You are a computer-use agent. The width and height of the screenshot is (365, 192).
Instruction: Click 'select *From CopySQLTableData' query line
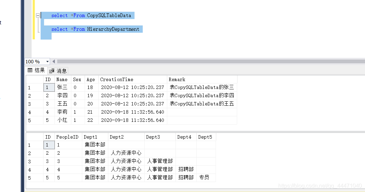(x=91, y=16)
